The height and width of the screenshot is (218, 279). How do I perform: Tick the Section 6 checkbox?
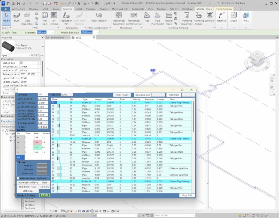pyautogui.click(x=23, y=208)
